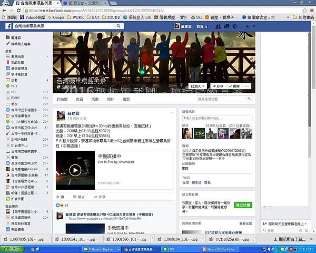Switch to Windows Explorer in the taskbar
Viewport: 316px width, 253px height.
[x=101, y=249]
